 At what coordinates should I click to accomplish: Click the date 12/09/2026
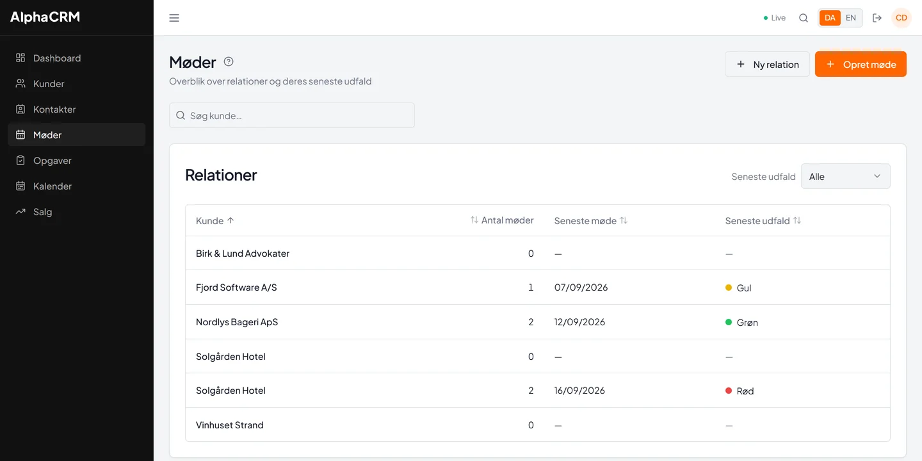point(579,322)
